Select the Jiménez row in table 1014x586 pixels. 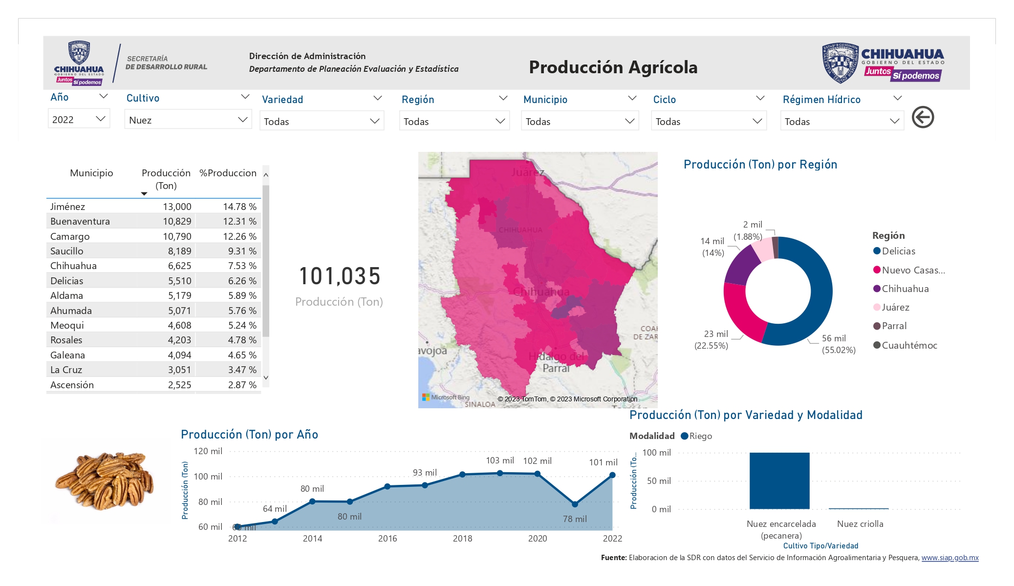coord(154,207)
